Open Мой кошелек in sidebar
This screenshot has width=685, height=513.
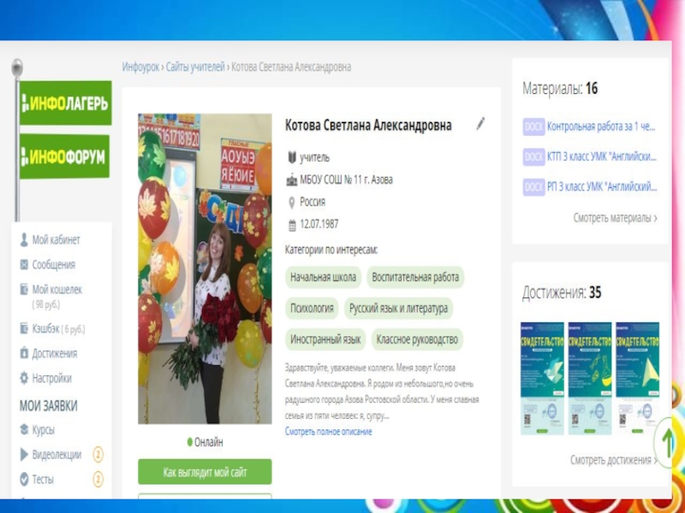click(57, 290)
